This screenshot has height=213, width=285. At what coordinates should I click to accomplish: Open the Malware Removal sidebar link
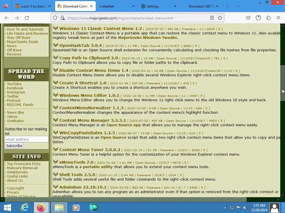pos(22,168)
